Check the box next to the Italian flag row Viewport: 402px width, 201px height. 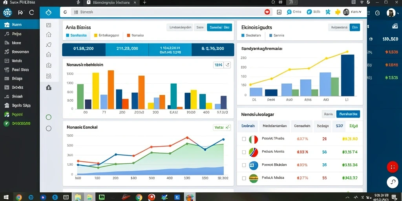click(244, 139)
